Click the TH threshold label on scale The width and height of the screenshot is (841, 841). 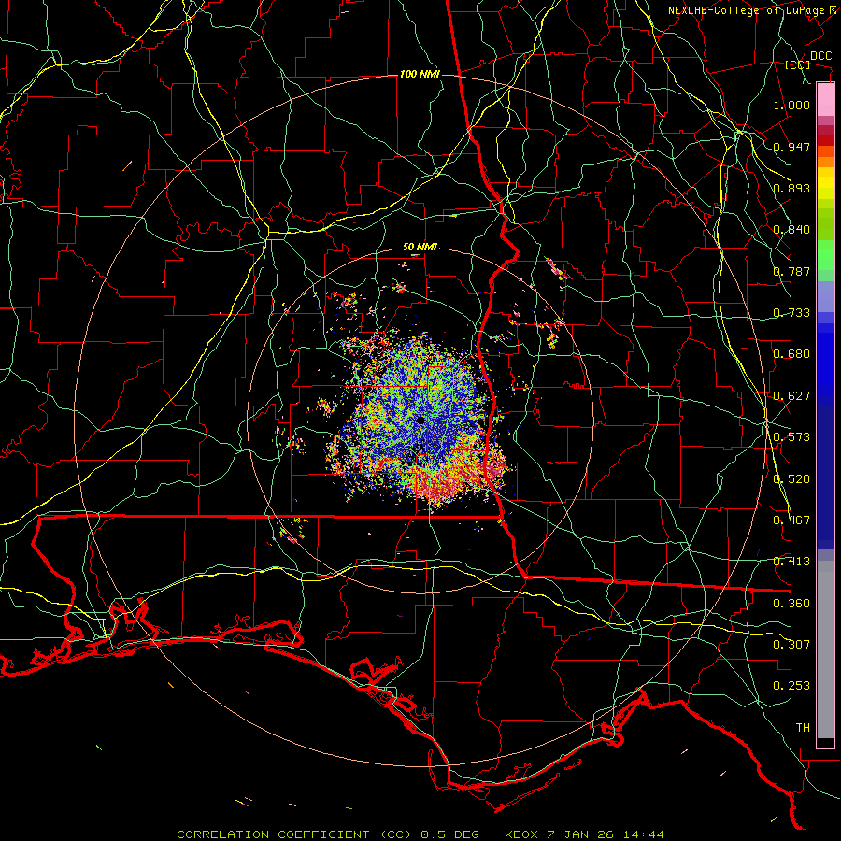(803, 728)
